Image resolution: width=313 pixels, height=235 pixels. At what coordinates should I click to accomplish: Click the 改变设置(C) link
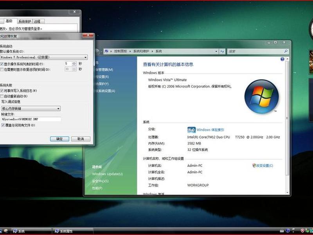tap(264, 165)
